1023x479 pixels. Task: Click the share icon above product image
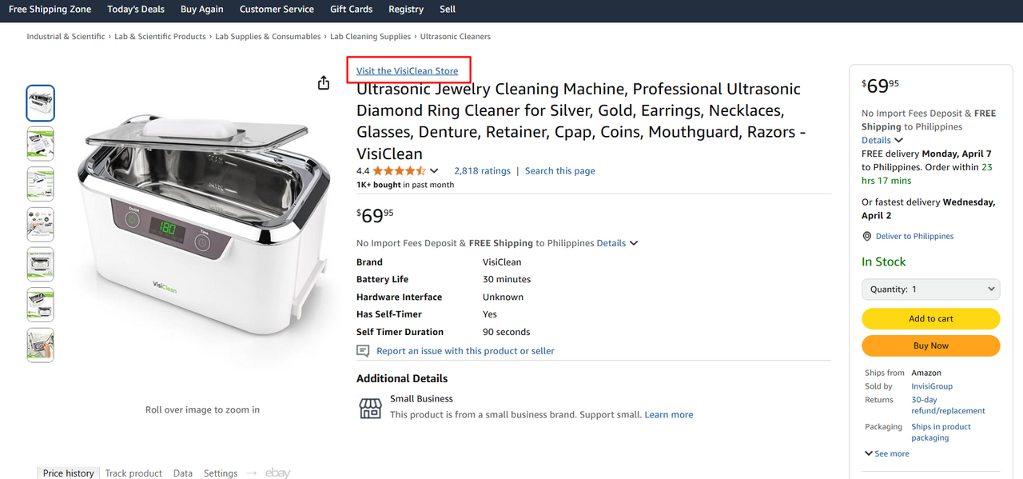[324, 83]
